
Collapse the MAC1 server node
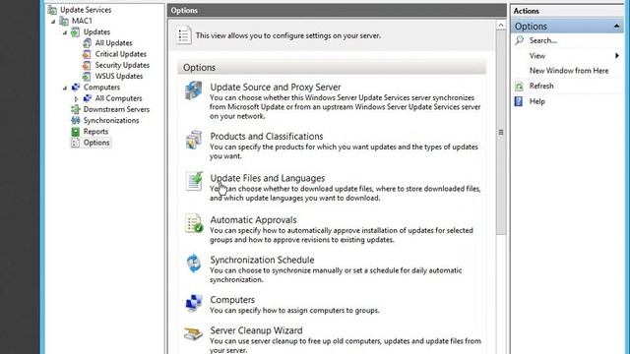(x=53, y=22)
